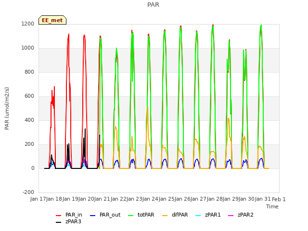The width and height of the screenshot is (308, 231).
Task: Toggle the zPAR2 legend entry
Action: point(241,215)
